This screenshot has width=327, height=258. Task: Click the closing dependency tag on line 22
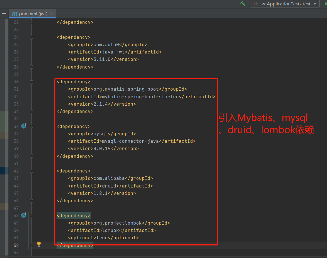click(x=75, y=22)
